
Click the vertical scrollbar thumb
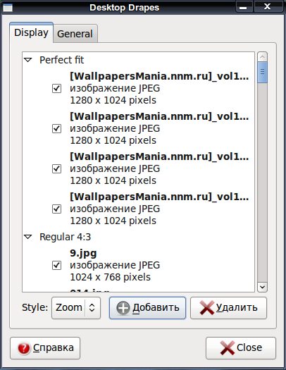coord(262,72)
